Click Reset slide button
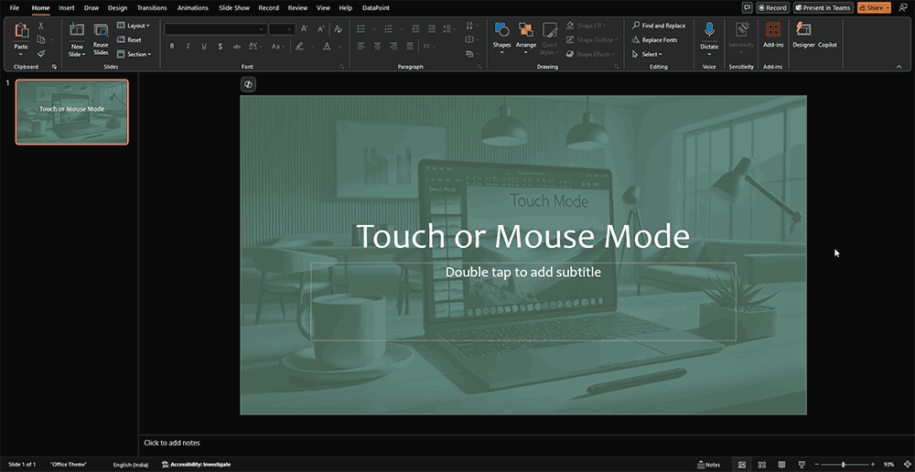915x472 pixels. click(x=129, y=40)
